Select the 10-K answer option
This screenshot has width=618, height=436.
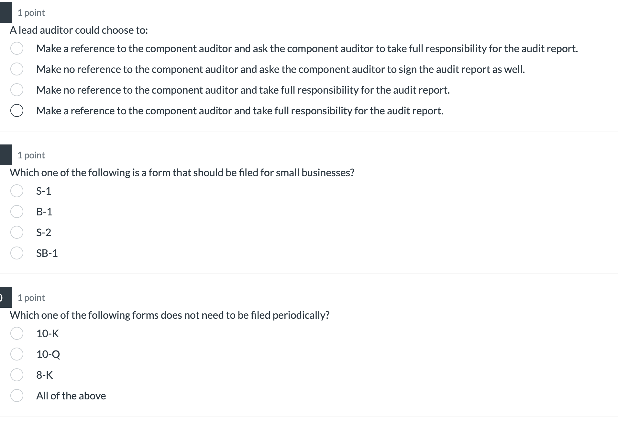pyautogui.click(x=17, y=333)
